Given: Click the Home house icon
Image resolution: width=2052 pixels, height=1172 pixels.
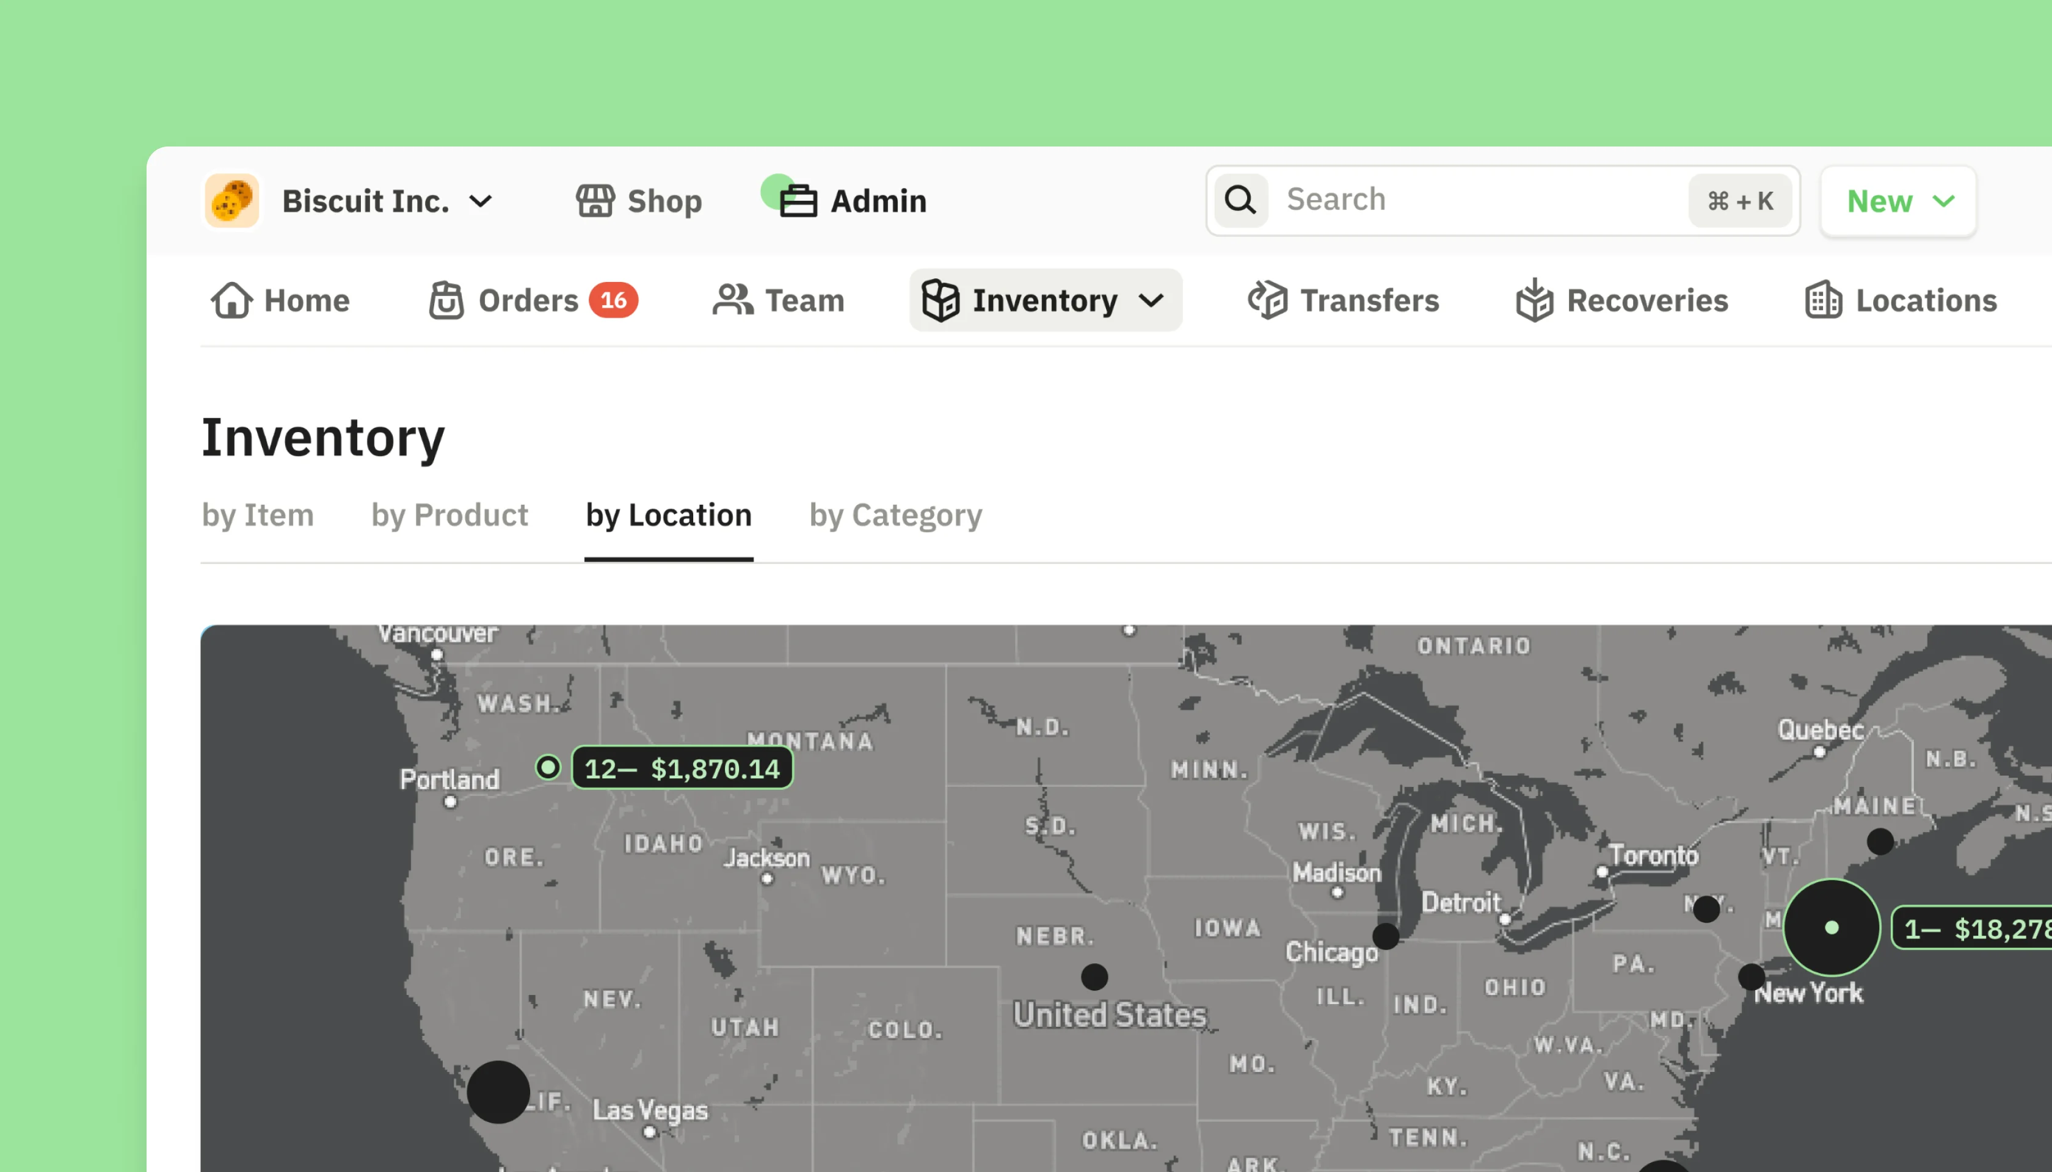Looking at the screenshot, I should point(232,300).
